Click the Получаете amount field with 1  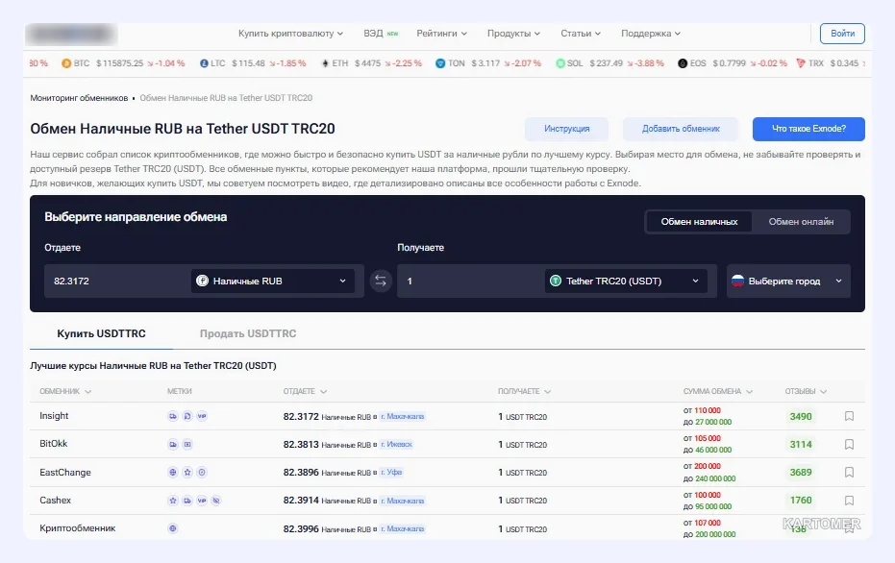coord(470,281)
